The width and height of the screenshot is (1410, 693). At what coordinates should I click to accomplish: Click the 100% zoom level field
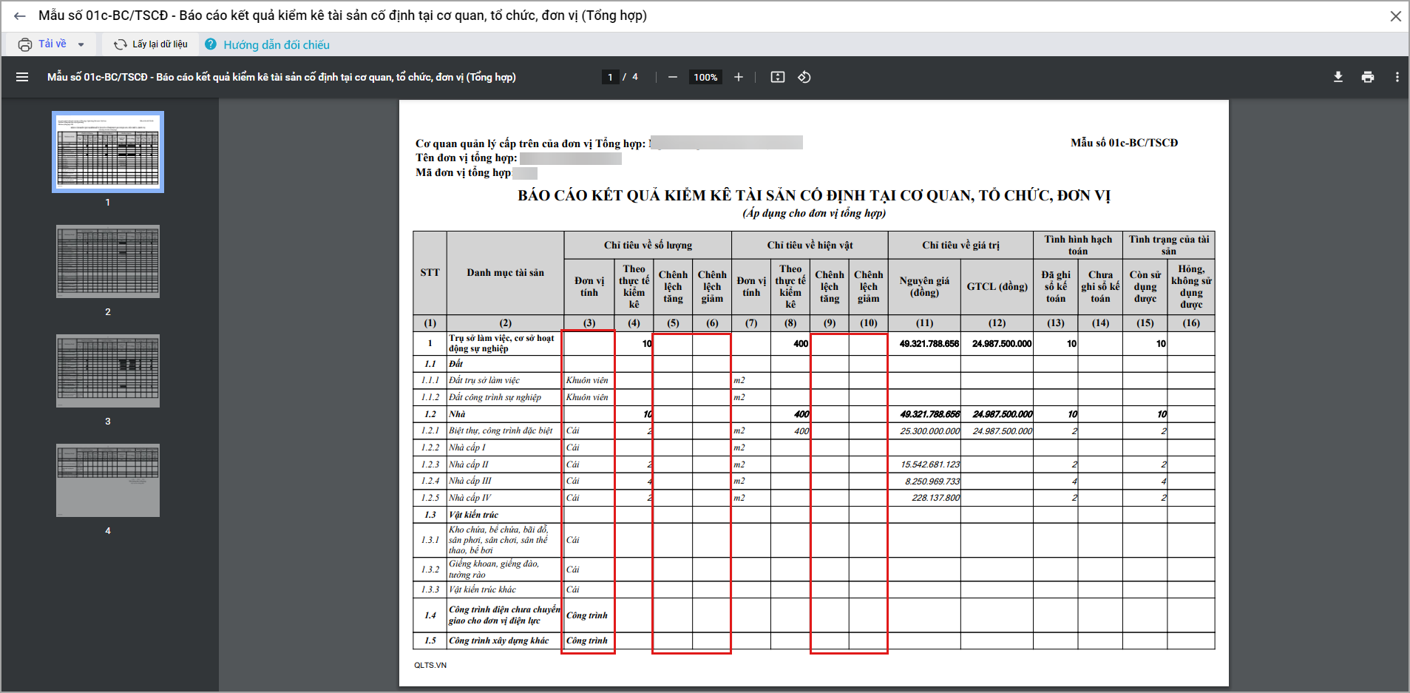click(x=705, y=77)
